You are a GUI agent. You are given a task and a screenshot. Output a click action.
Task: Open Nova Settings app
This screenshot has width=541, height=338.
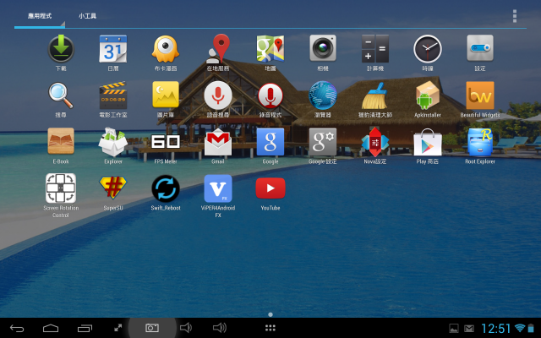click(x=375, y=142)
